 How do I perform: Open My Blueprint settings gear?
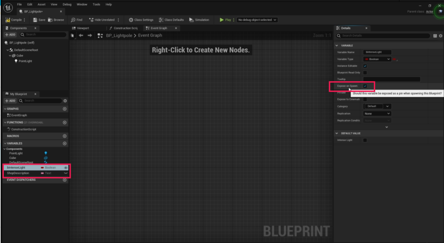65,101
